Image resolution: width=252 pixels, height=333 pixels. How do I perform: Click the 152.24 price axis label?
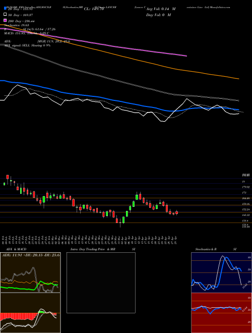pyautogui.click(x=245, y=209)
